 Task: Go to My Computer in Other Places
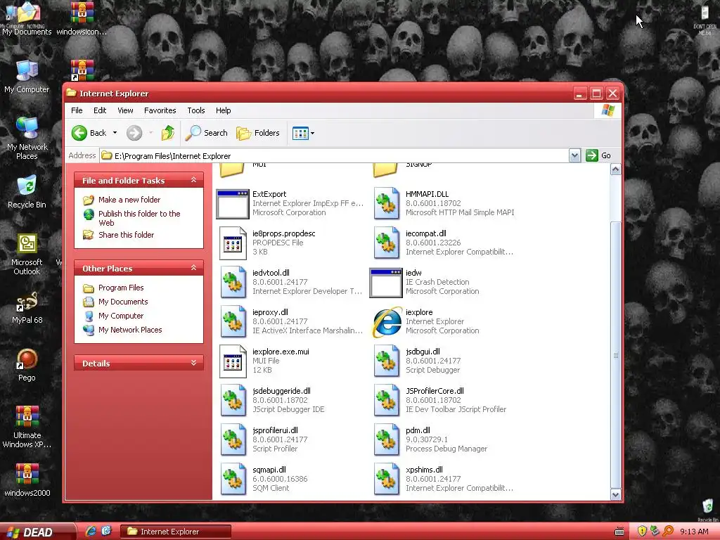[121, 316]
